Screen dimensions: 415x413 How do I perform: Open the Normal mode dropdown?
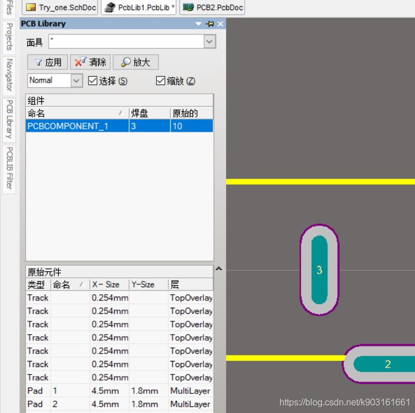pyautogui.click(x=77, y=81)
